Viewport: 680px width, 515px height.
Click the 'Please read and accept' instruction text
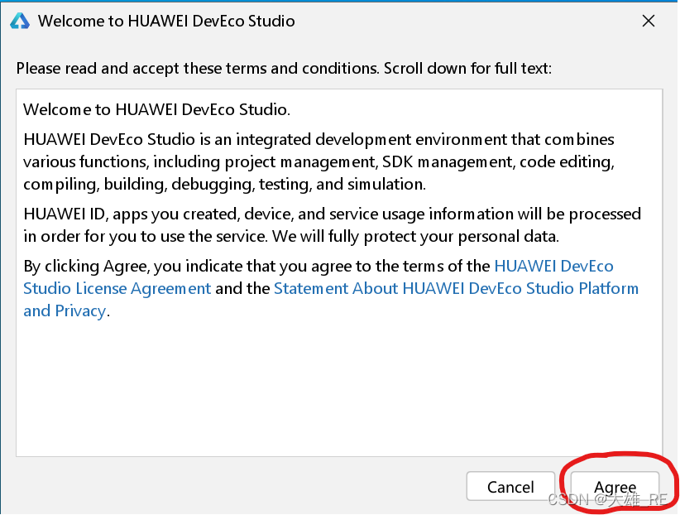click(284, 69)
